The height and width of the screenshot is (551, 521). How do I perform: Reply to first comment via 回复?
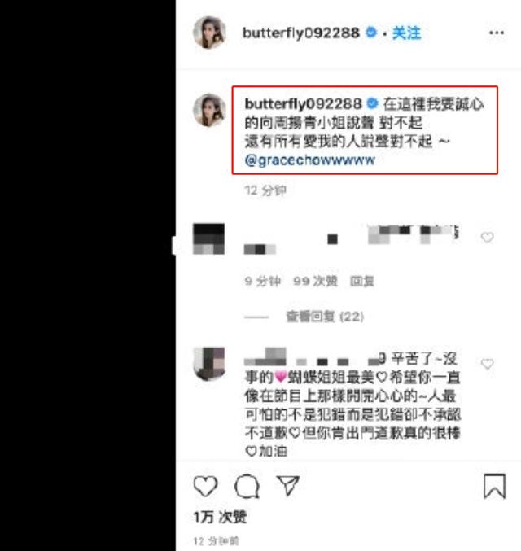[x=361, y=281]
